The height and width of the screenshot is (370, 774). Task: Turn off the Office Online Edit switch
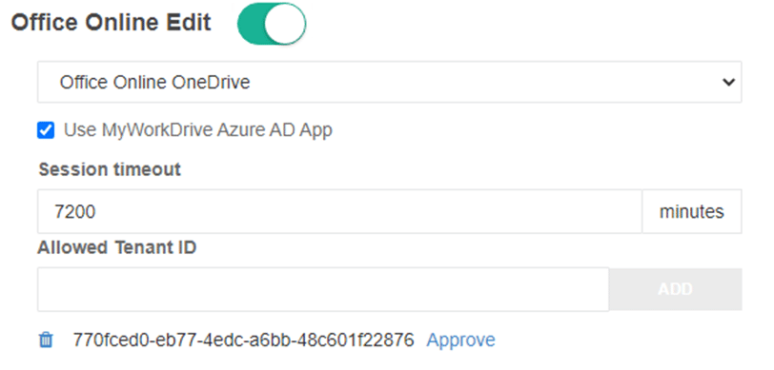pyautogui.click(x=272, y=24)
